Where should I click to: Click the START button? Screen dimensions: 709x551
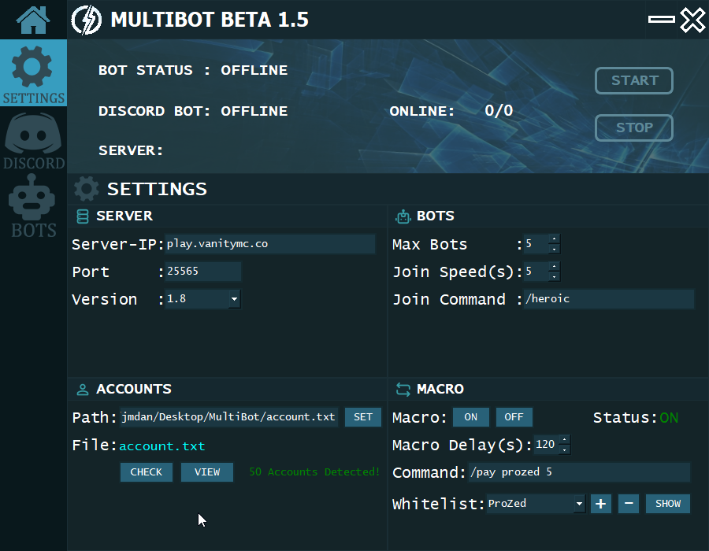(x=634, y=80)
